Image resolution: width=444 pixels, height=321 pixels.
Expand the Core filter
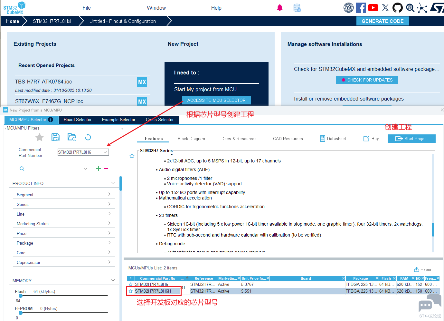109,252
